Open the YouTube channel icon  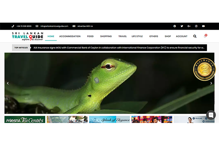(203, 26)
